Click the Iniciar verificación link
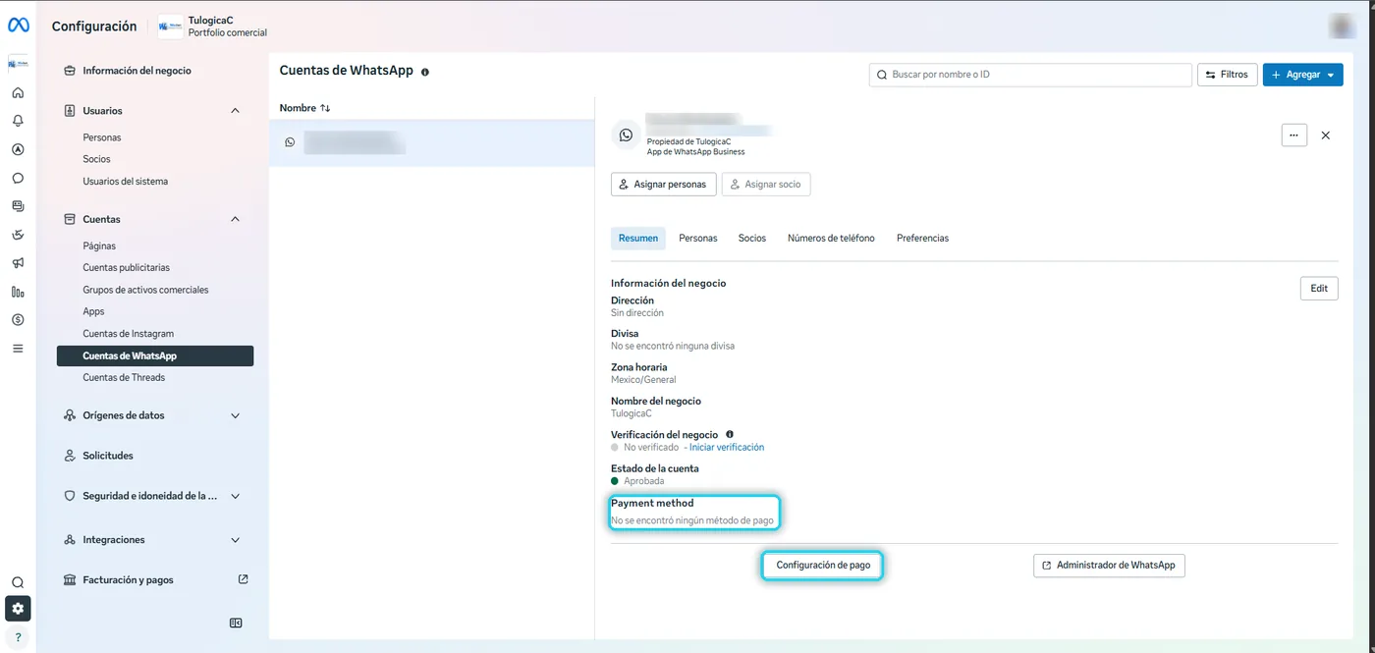 tap(727, 448)
